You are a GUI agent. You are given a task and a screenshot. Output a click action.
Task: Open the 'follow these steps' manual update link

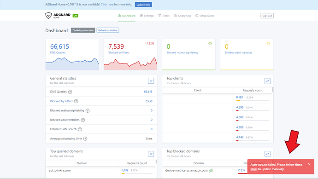click(x=276, y=167)
